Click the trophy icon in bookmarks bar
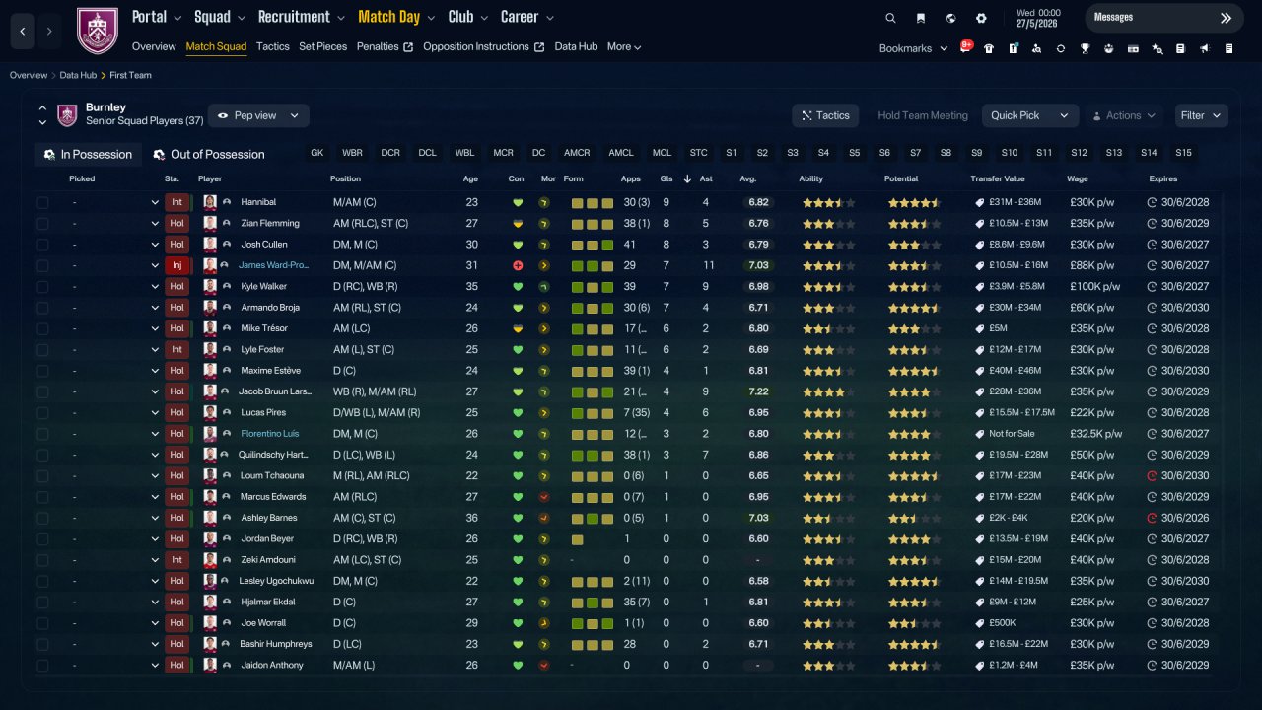Screen dimensions: 1262x710 pos(1085,48)
